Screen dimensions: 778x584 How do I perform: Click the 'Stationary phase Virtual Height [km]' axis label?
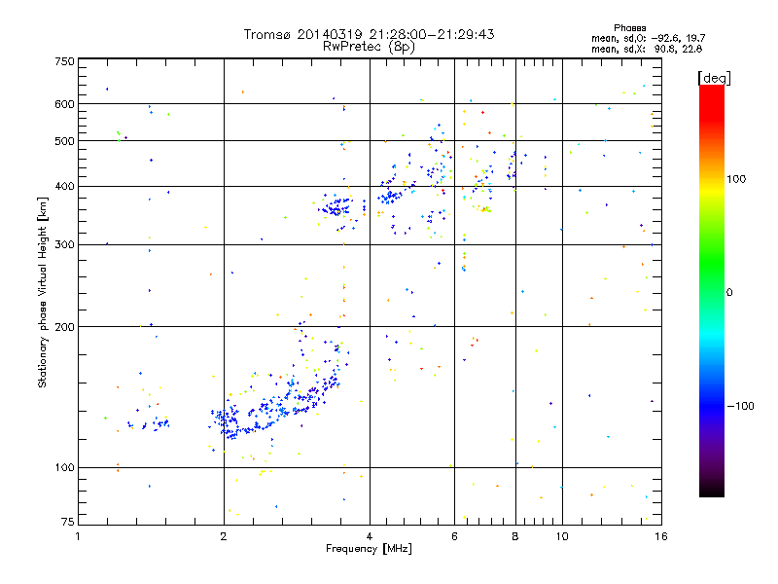point(43,292)
